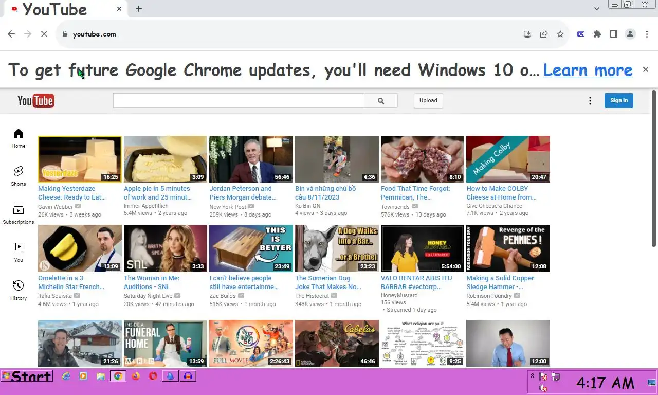Screen dimensions: 658x395
Task: Select Chrome in the taskbar
Action: tap(118, 376)
